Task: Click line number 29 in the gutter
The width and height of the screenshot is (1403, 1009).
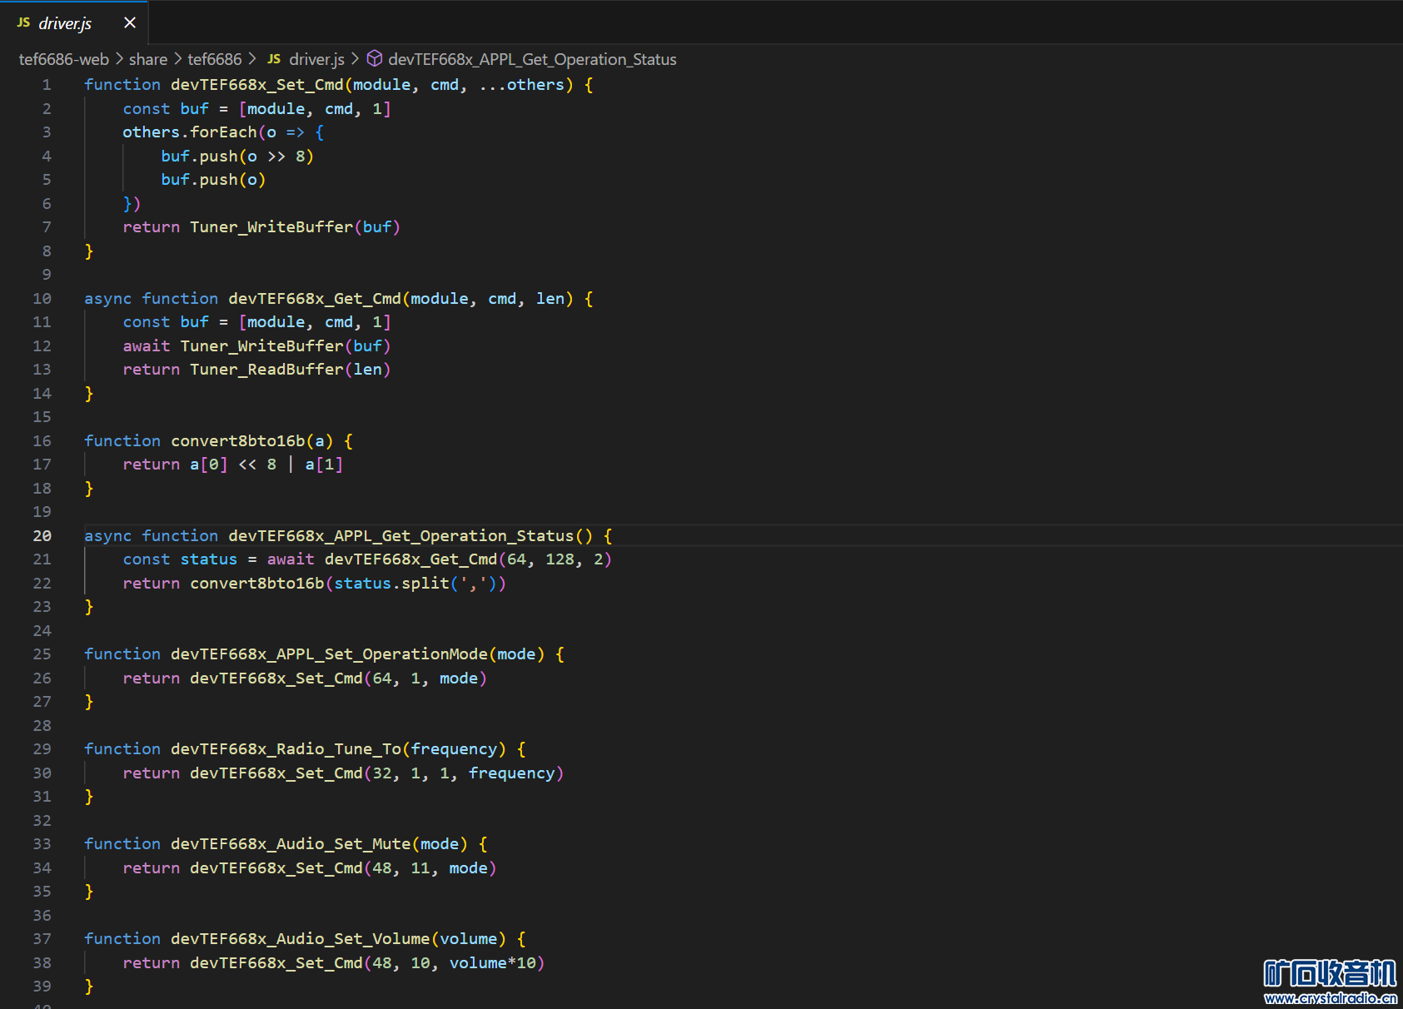Action: click(x=42, y=749)
